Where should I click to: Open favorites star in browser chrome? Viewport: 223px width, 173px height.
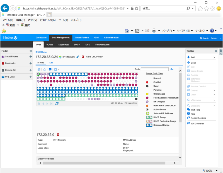(206, 9)
